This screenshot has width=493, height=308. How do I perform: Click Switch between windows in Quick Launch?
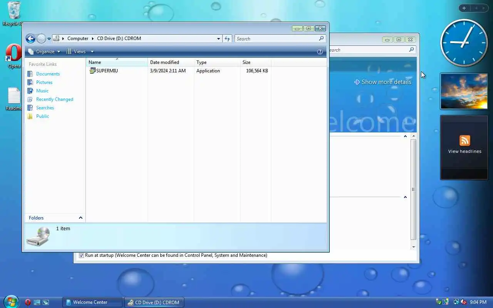click(x=46, y=302)
